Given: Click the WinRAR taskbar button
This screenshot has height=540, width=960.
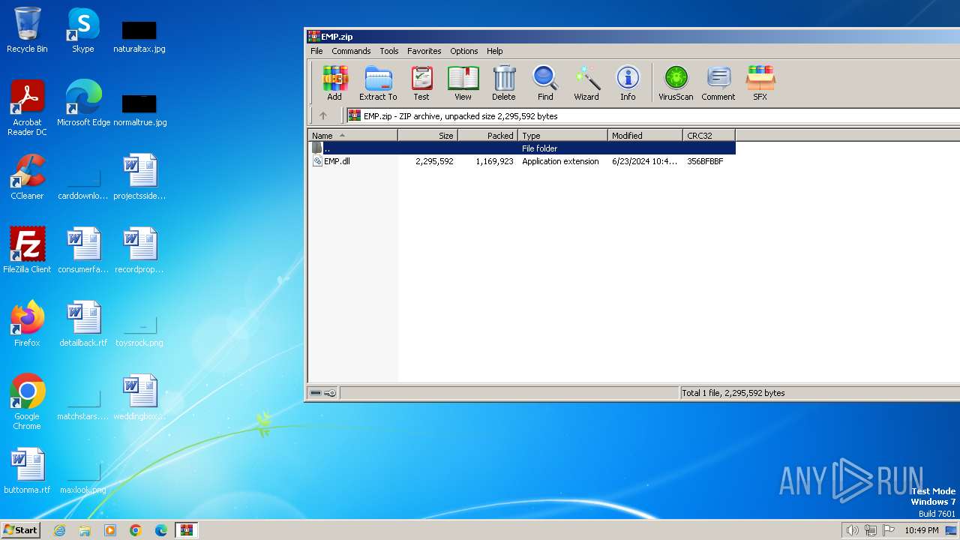Looking at the screenshot, I should pyautogui.click(x=187, y=530).
